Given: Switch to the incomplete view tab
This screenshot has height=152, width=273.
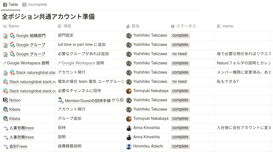Looking at the screenshot, I should (35, 4).
